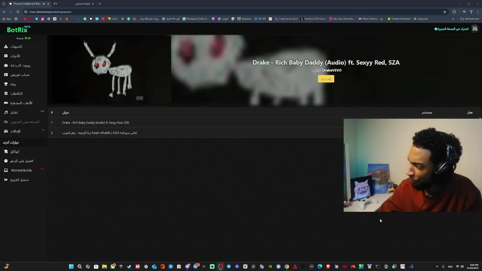Image resolution: width=482 pixels, height=271 pixels.
Task: Open the loyalty (وفاء) trophy icon
Action: coord(6,84)
